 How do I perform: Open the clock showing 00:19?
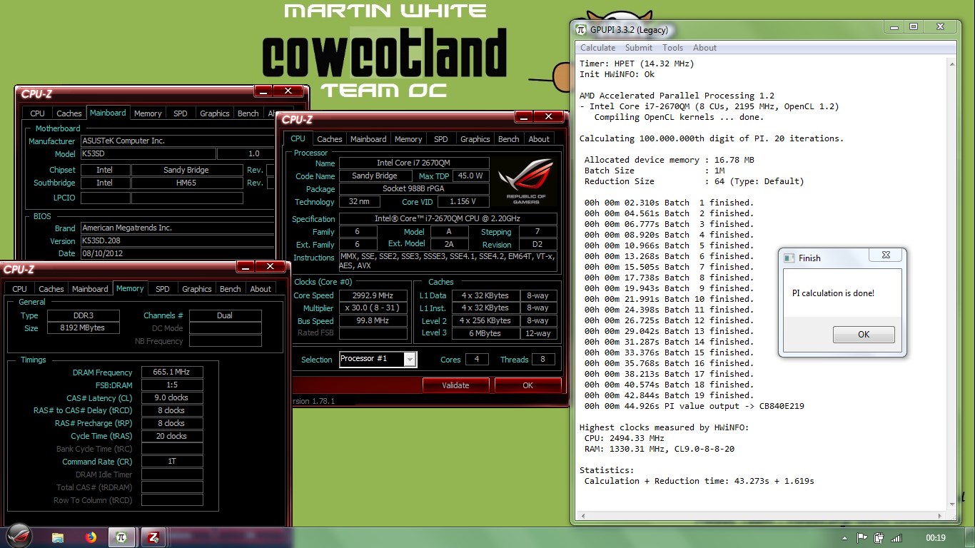tap(935, 538)
